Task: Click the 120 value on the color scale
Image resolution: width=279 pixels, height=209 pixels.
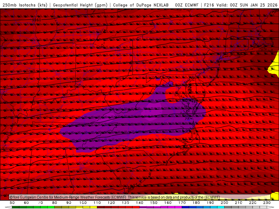Action: point(111,203)
